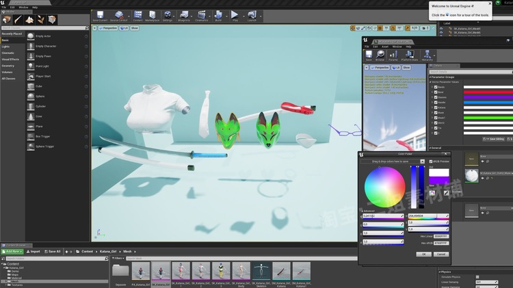Open the Marketplace toolbar icon
This screenshot has width=513, height=288.
pyautogui.click(x=152, y=16)
